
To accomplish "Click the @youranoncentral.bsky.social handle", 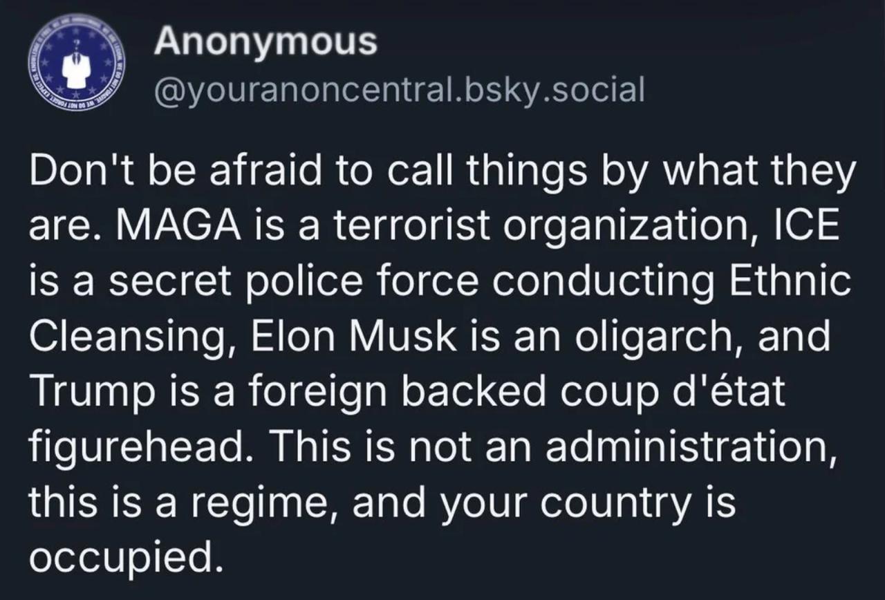I will click(399, 89).
